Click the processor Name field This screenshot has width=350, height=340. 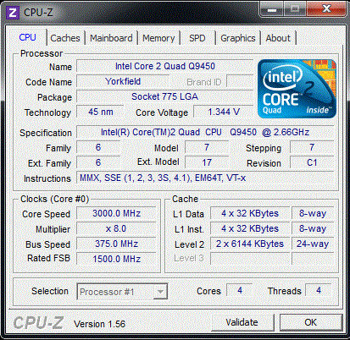coord(165,66)
